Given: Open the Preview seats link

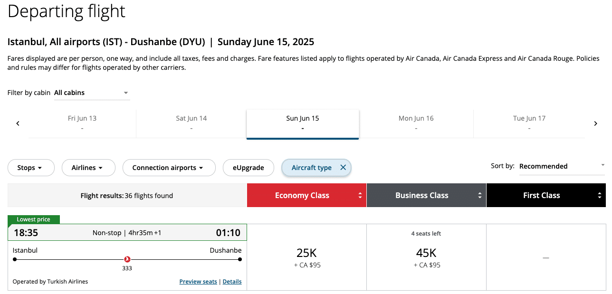Looking at the screenshot, I should click(198, 282).
